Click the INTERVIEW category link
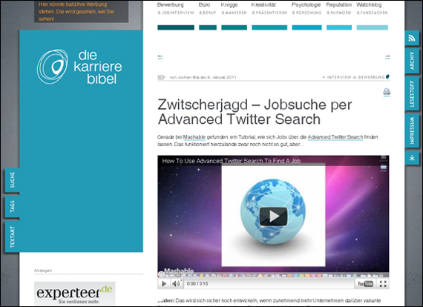This screenshot has width=423, height=307. [339, 77]
